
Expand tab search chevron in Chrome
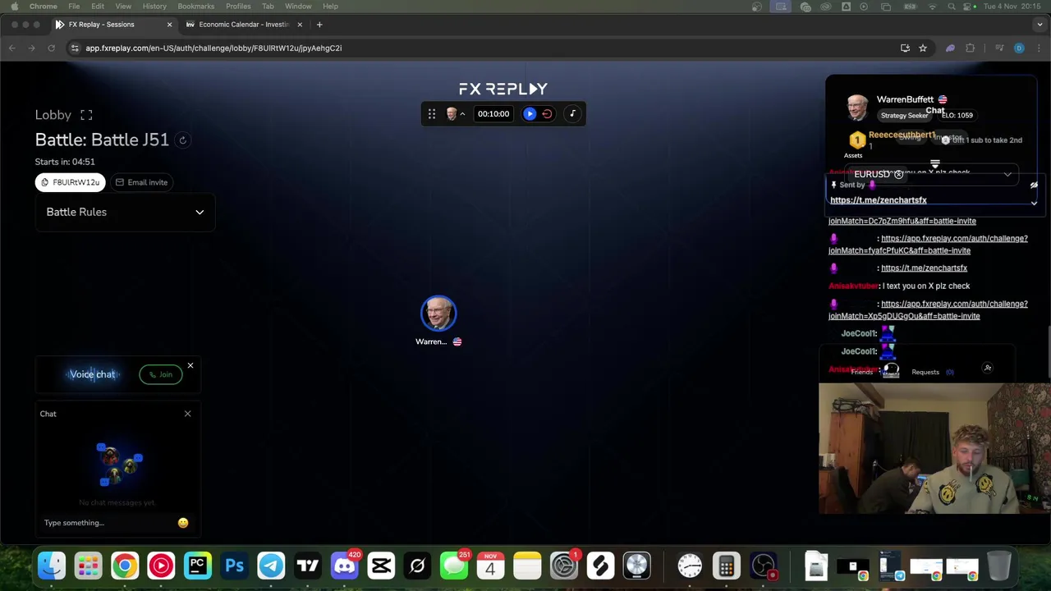1040,25
